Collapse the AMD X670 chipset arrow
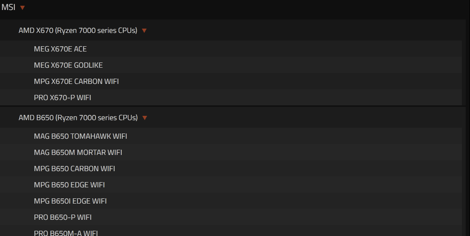 pos(144,31)
